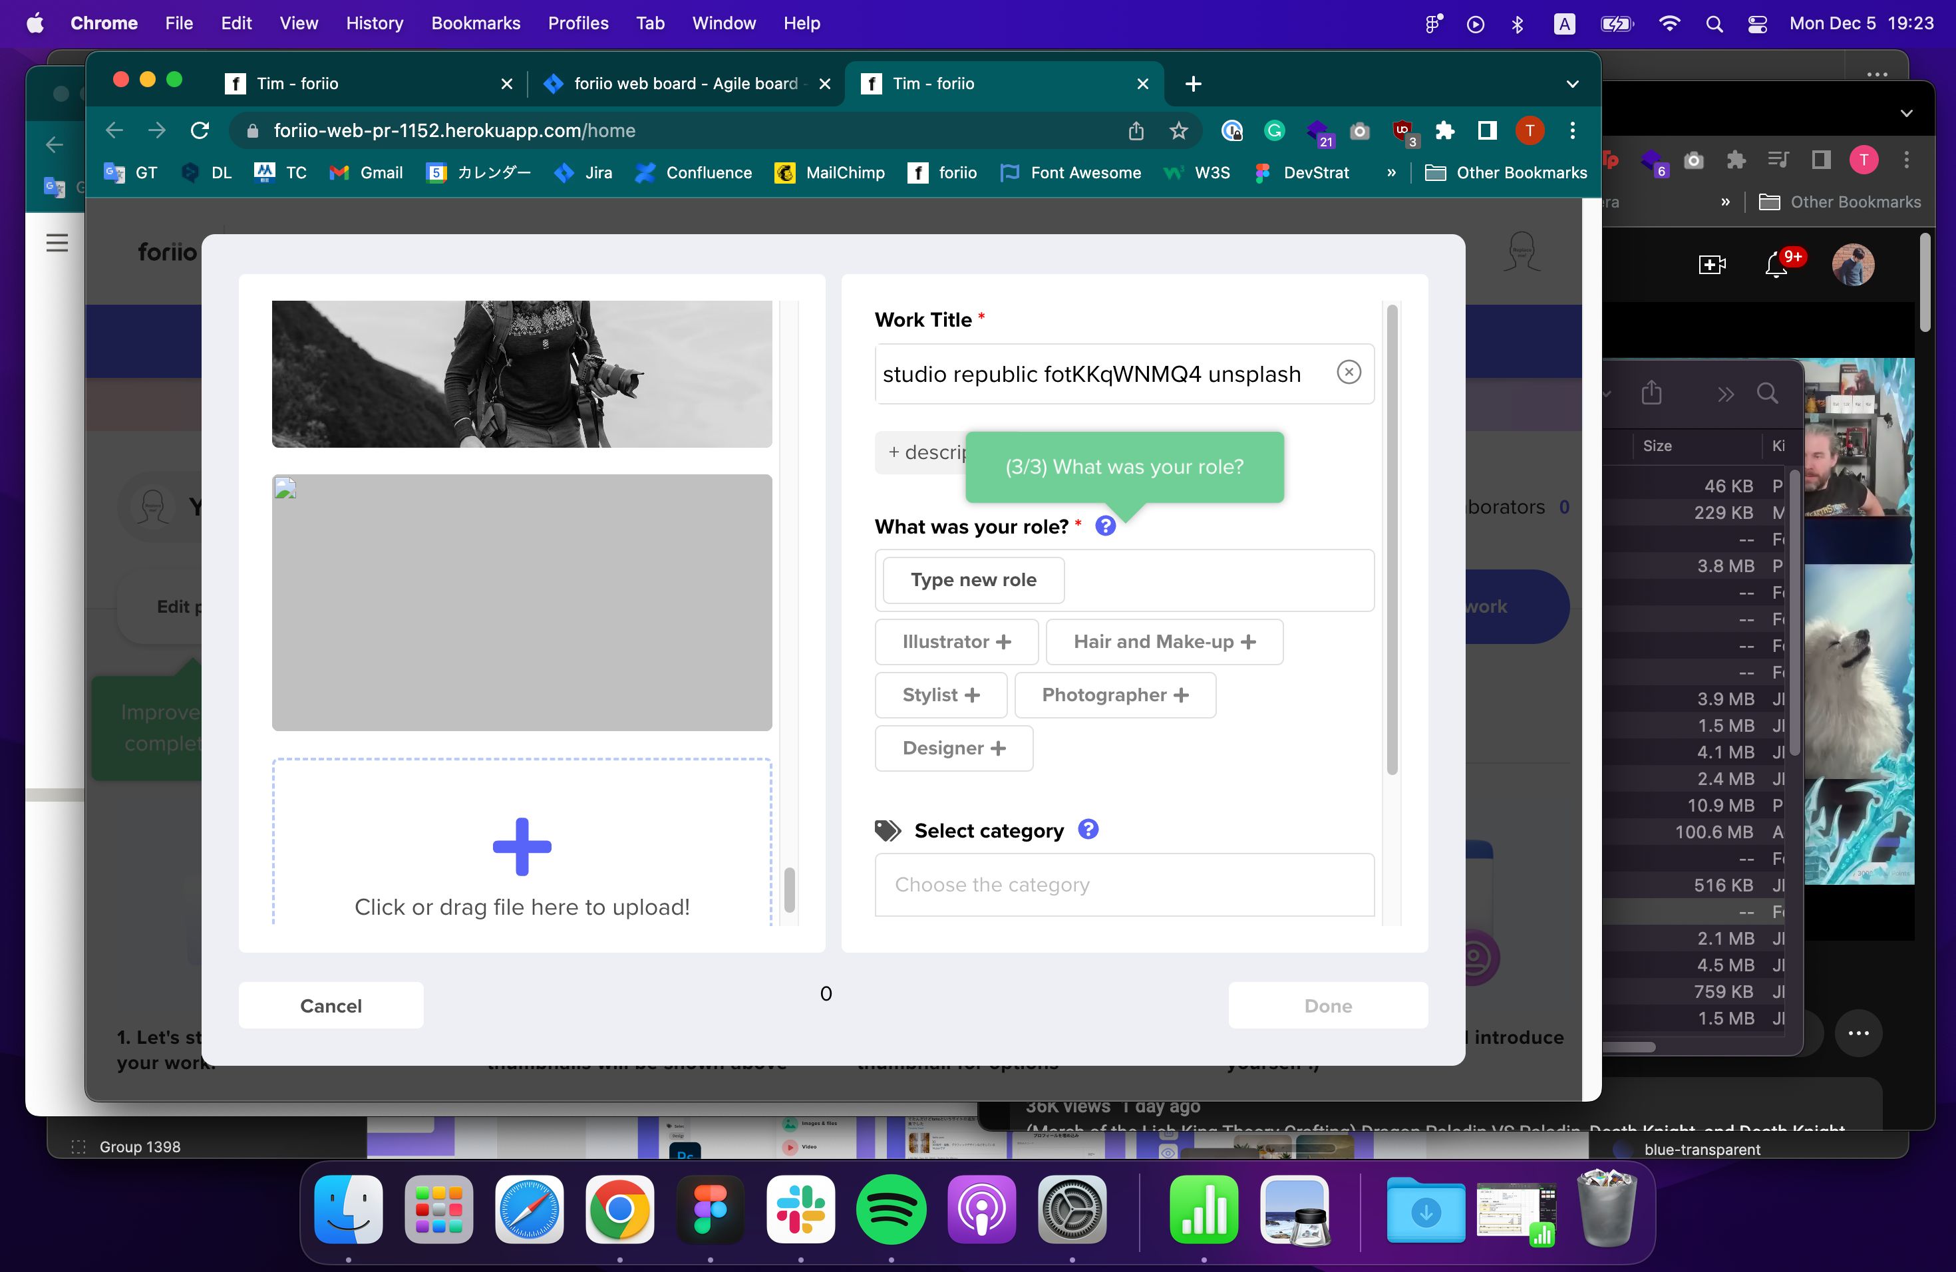Click the Cancel button
The width and height of the screenshot is (1956, 1272).
click(331, 1005)
